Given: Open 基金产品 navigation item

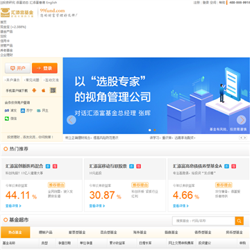Looking at the screenshot, I should [6, 31].
